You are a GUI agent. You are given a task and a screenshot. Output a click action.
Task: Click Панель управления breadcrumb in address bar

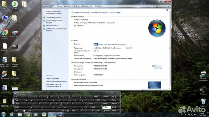coord(64,6)
